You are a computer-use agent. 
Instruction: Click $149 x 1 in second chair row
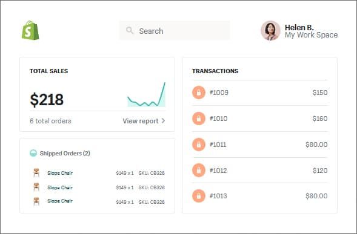click(125, 187)
